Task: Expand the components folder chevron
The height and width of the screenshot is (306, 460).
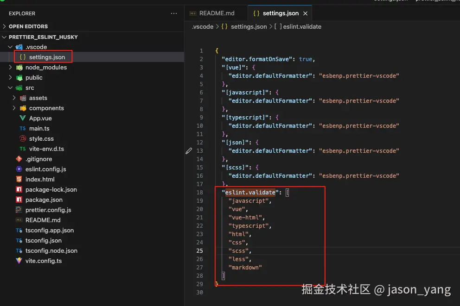Action: tap(14, 108)
